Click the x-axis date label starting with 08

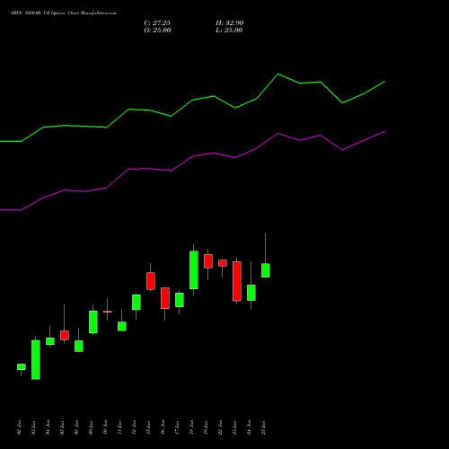(x=76, y=427)
